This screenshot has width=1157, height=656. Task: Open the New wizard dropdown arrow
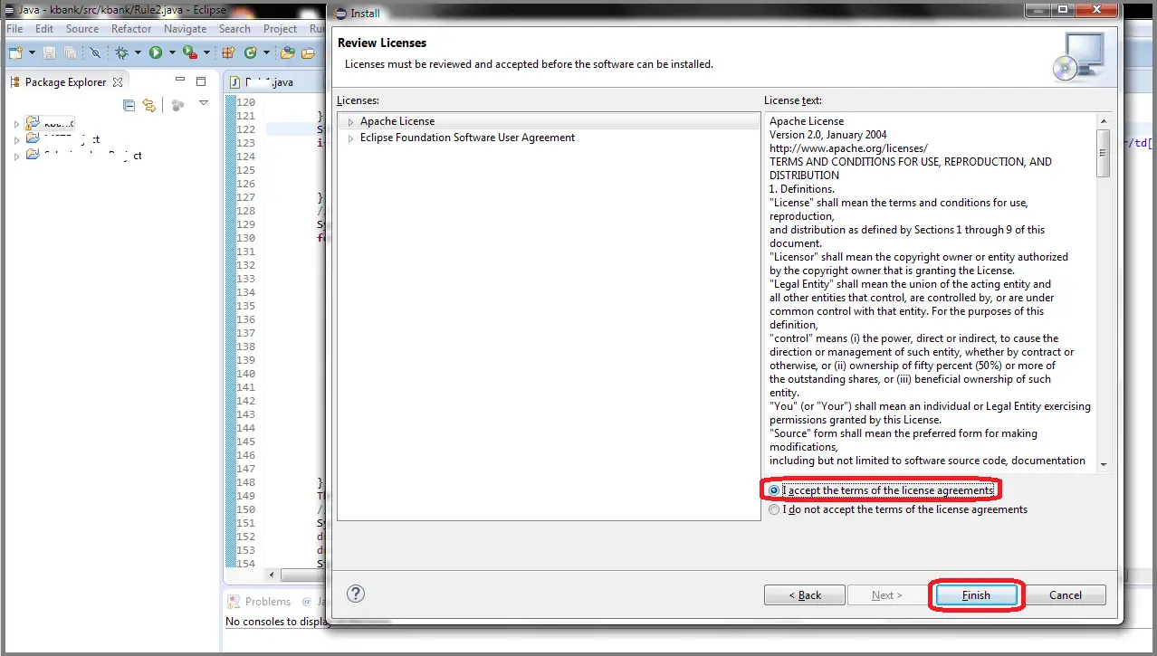[30, 53]
